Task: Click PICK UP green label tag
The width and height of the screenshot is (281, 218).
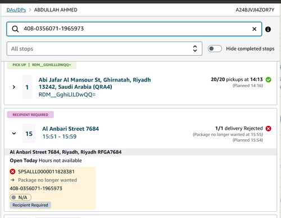Action: click(x=19, y=65)
